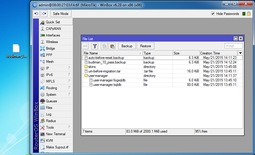Expand the System submenu arrow
Image resolution: width=255 pixels, height=155 pixels.
tap(69, 94)
